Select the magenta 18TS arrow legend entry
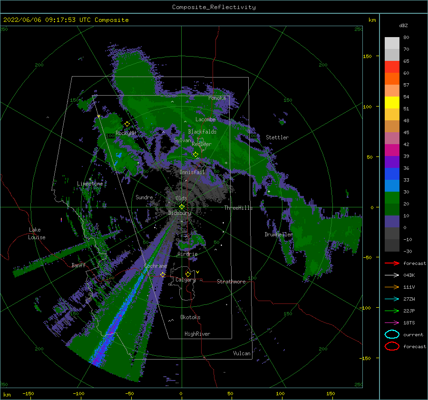 click(392, 323)
